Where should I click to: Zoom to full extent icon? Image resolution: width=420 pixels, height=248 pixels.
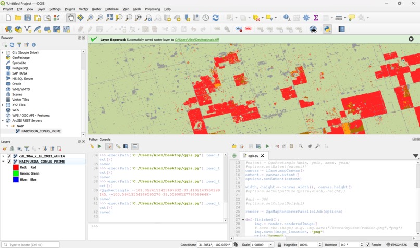tap(109, 18)
